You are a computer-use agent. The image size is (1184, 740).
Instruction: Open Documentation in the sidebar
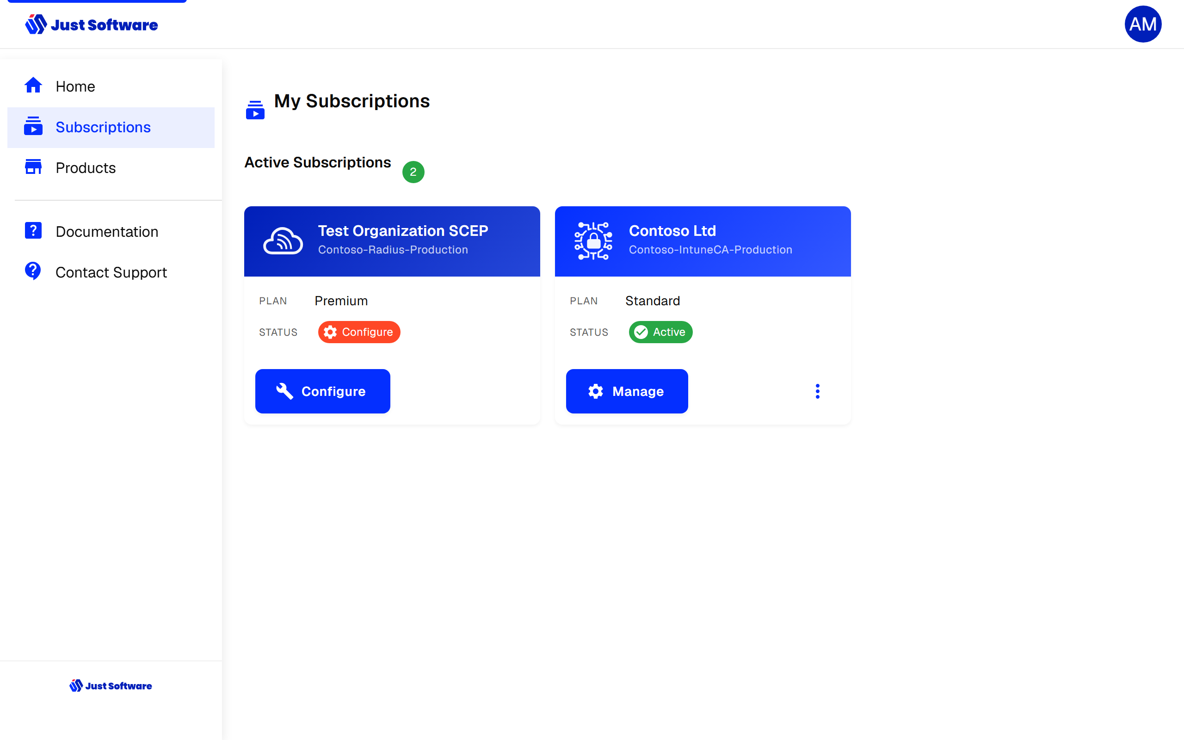tap(111, 232)
